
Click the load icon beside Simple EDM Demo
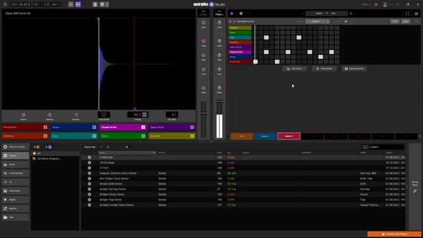89,184
